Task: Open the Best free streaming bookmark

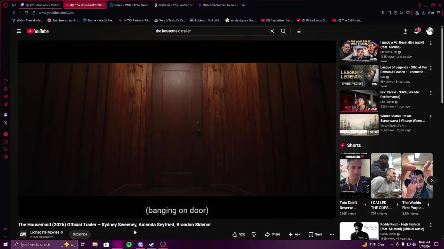Action: point(63,20)
